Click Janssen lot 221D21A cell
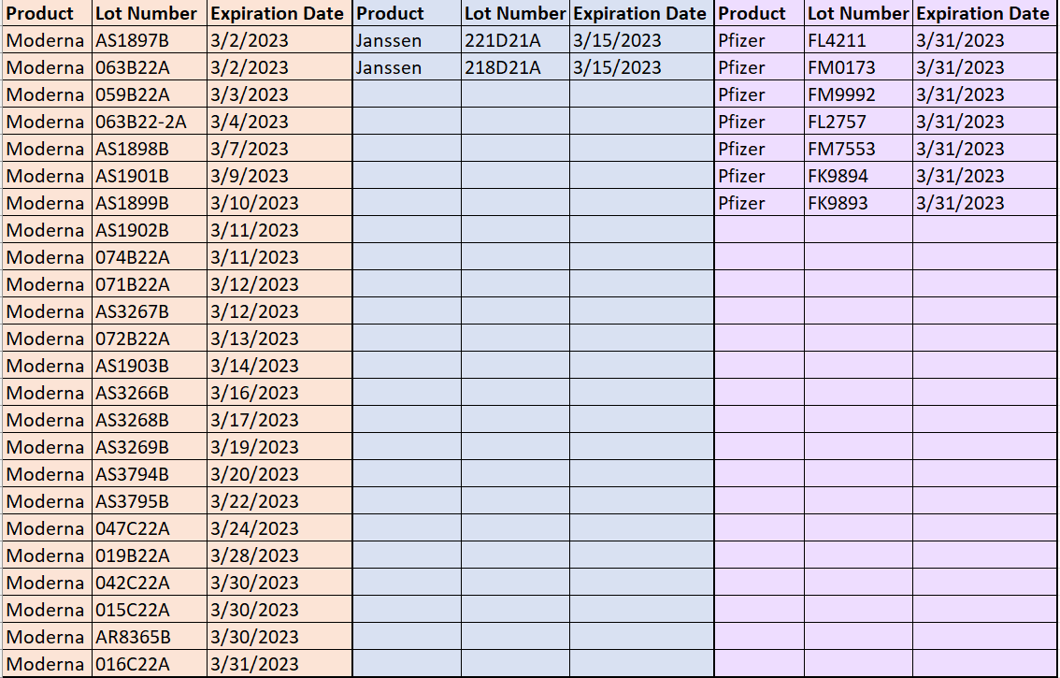 (516, 40)
